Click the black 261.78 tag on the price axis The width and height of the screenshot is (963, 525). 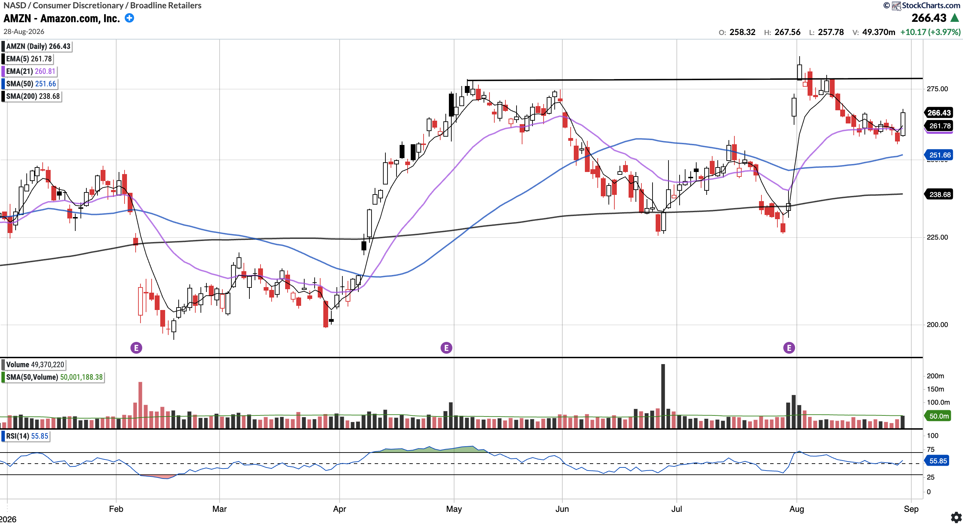point(938,126)
